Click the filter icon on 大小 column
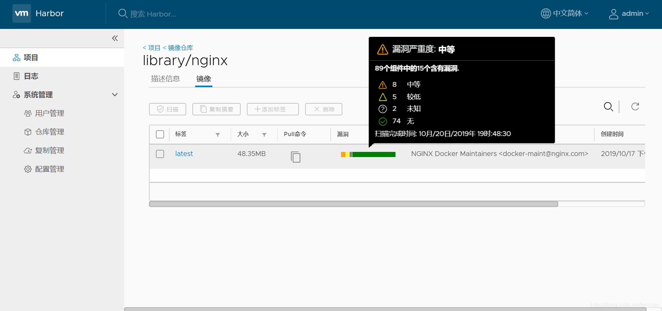 pyautogui.click(x=264, y=135)
